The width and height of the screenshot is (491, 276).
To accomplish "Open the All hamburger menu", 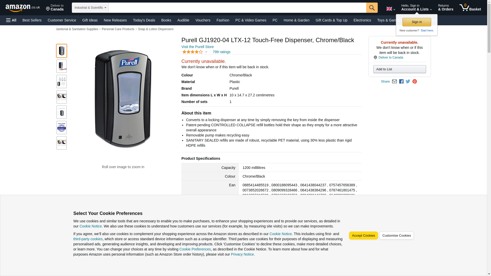I will (11, 20).
